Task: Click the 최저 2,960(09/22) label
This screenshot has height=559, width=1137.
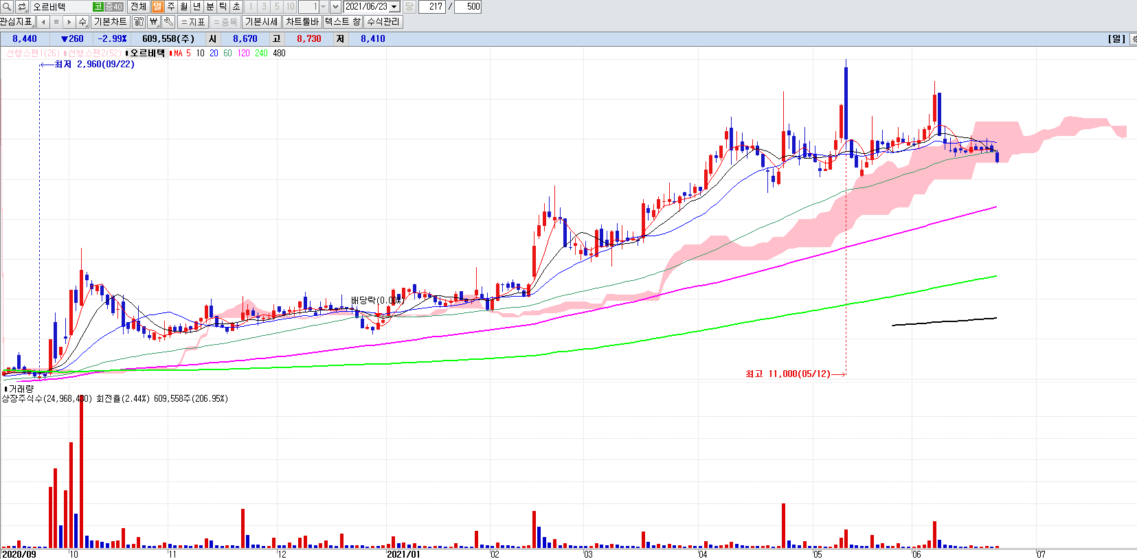Action: coord(95,64)
